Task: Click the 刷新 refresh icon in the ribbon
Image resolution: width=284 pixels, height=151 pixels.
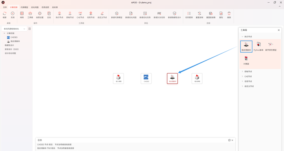Action: (x=4, y=13)
